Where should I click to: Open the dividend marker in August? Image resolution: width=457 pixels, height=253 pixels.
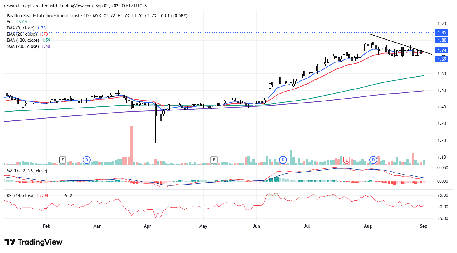click(x=373, y=160)
